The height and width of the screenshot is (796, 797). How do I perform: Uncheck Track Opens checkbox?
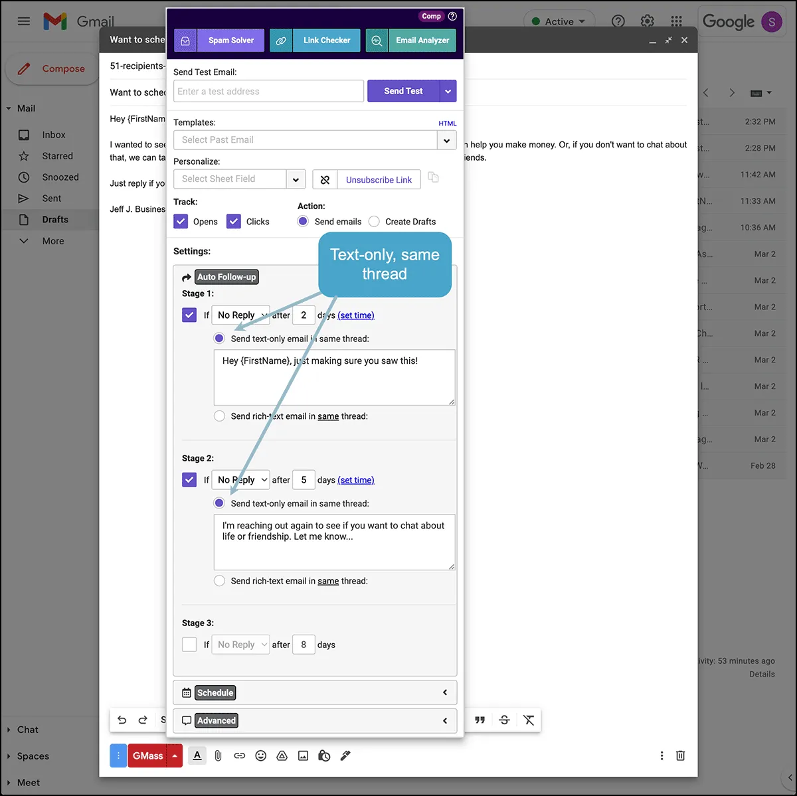pos(181,221)
